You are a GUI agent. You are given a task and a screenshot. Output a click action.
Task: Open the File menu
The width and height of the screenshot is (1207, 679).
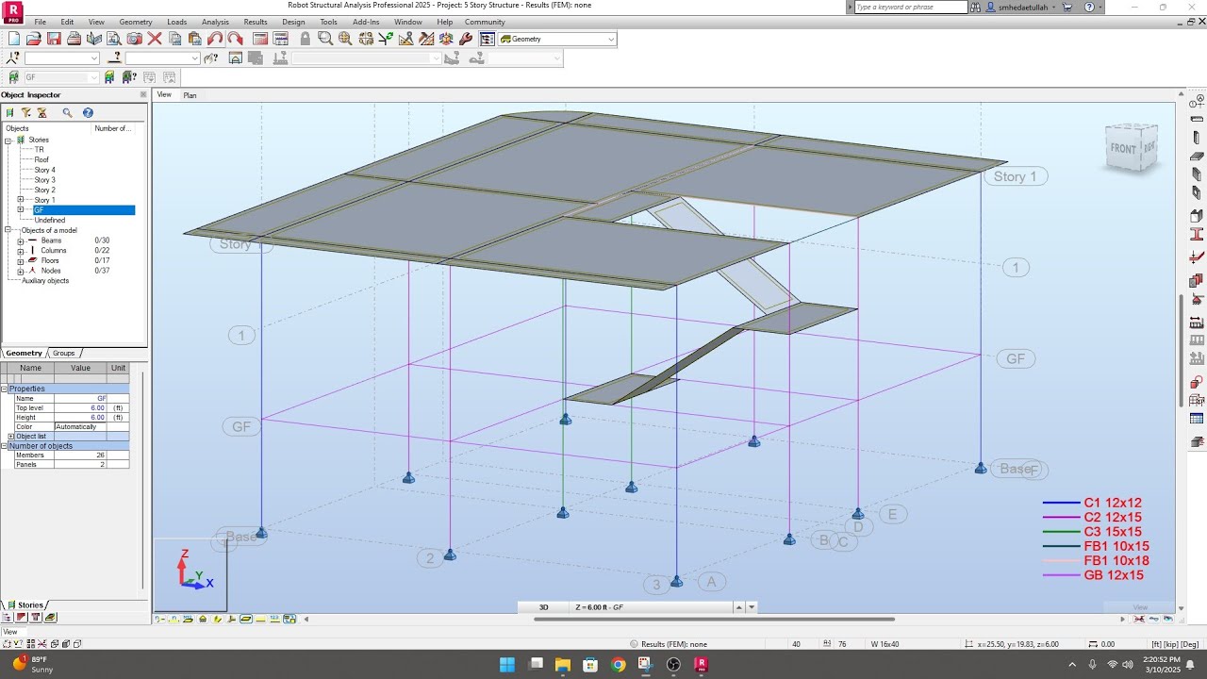coord(40,22)
